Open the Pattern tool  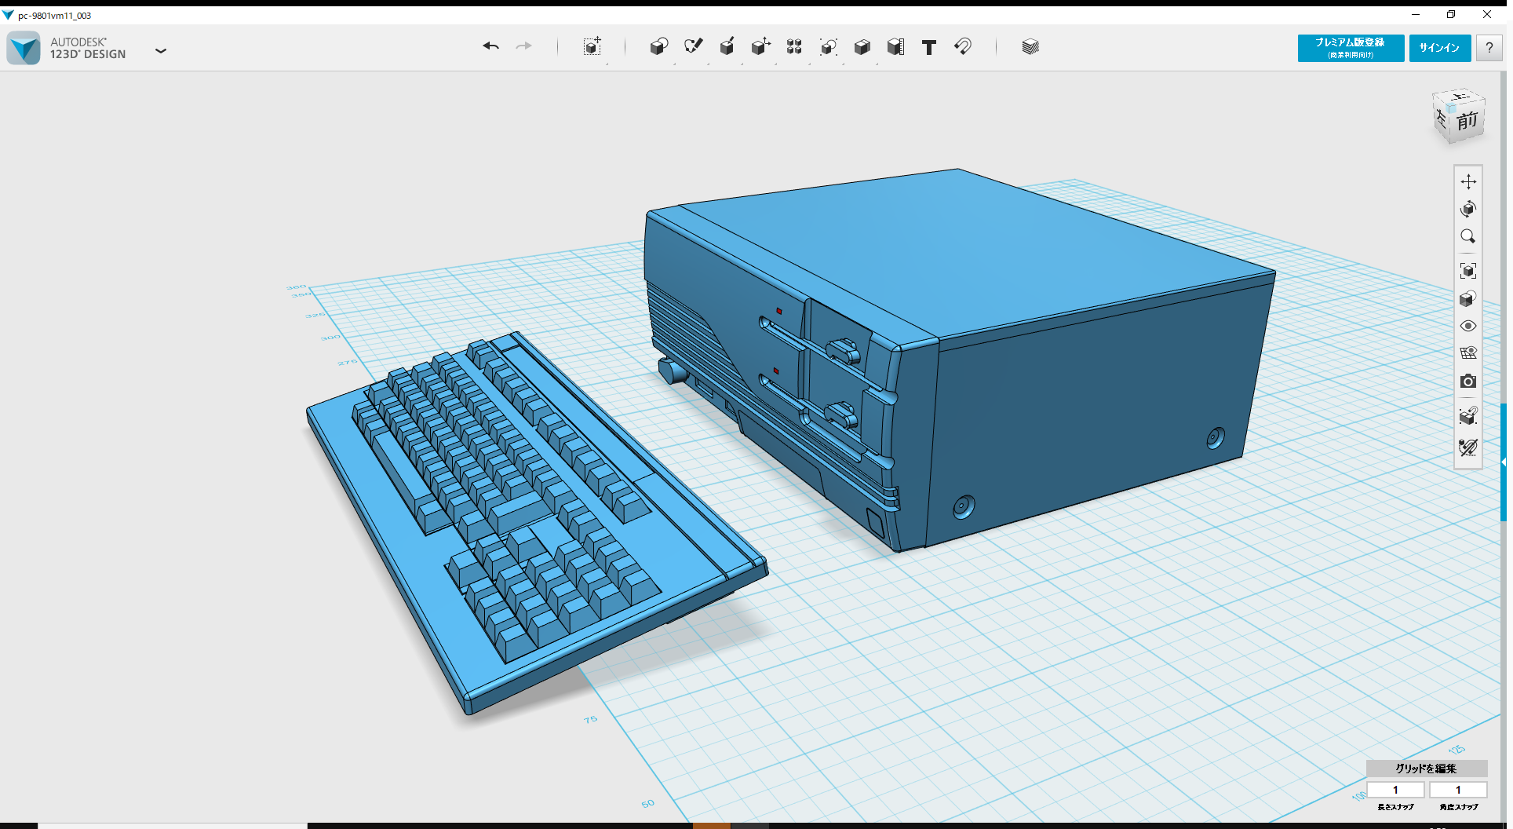[794, 47]
